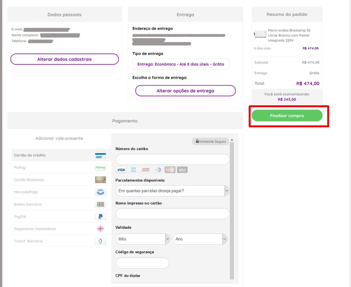Click the Visa card brand icon
Viewport: 351px width, 287px height.
pyautogui.click(x=121, y=170)
